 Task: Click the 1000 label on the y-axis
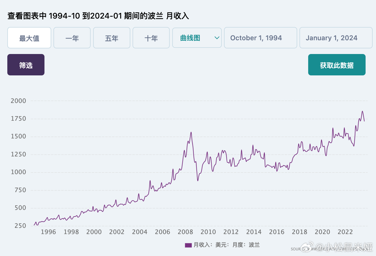pos(18,172)
